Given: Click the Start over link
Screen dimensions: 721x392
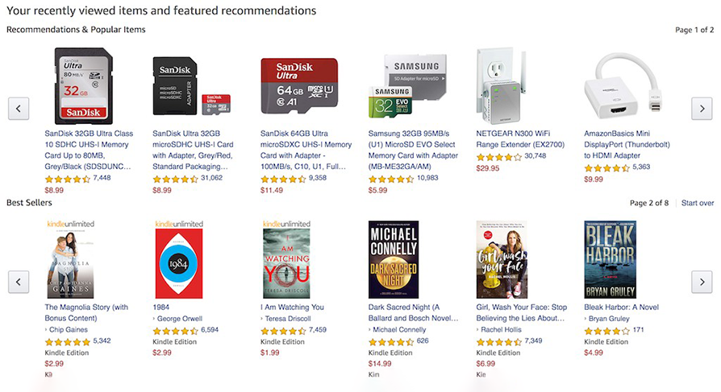Looking at the screenshot, I should coord(697,203).
